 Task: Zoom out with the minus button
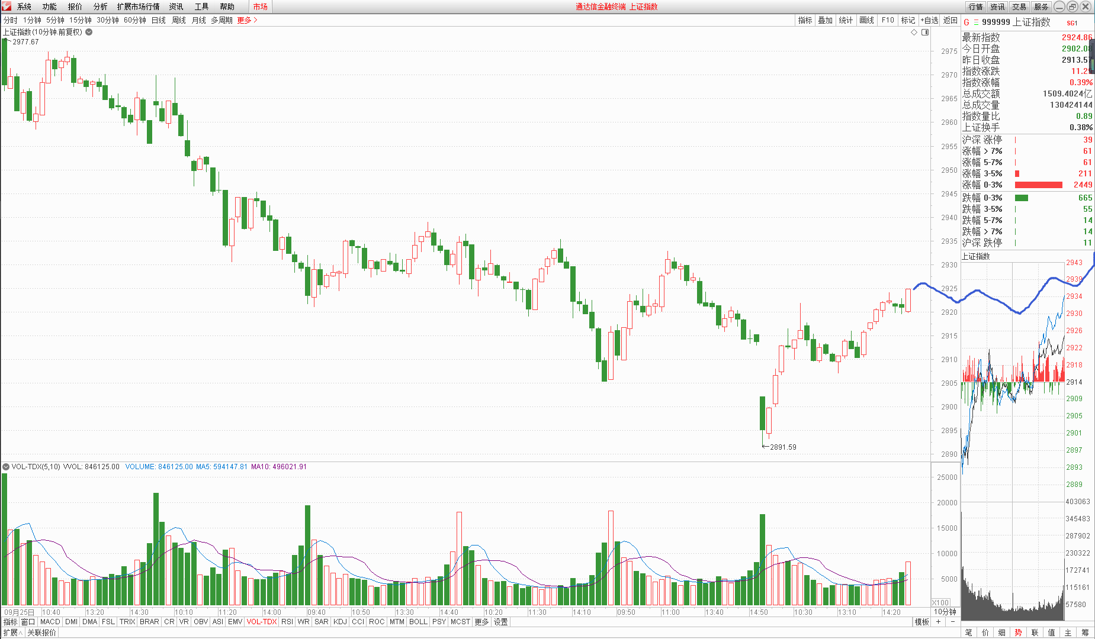952,622
